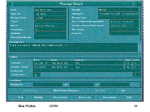The width and height of the screenshot is (150, 112).
Task: Click Automatic action Annotation Yes field
Action: tap(128, 63)
